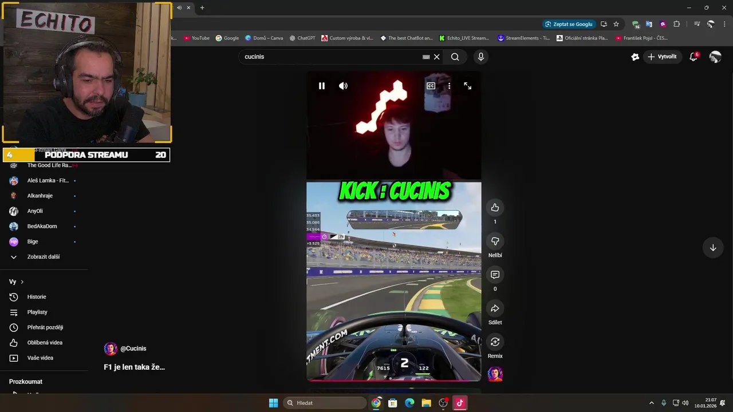
Task: Mute the tab via speaker icon
Action: [179, 7]
